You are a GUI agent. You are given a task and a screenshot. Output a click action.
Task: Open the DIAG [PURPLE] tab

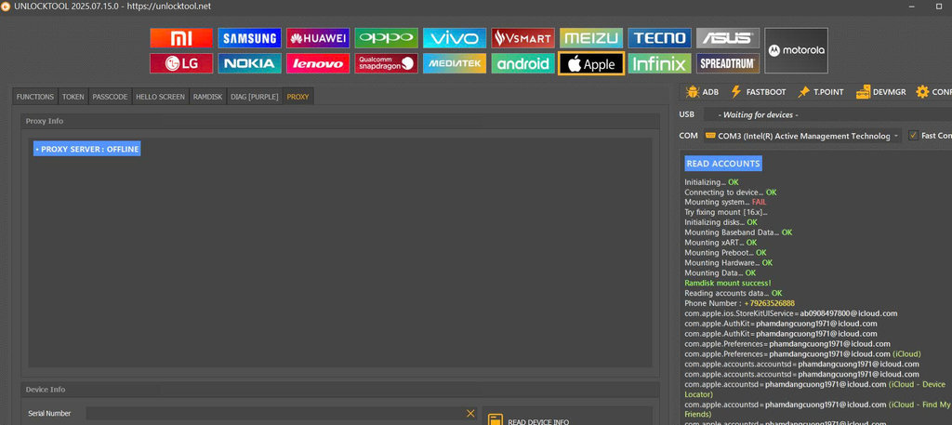[x=255, y=97]
